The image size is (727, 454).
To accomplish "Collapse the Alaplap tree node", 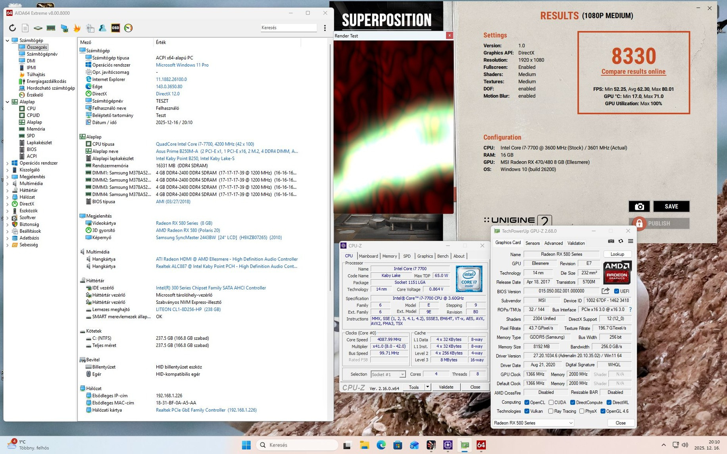I will click(x=8, y=102).
